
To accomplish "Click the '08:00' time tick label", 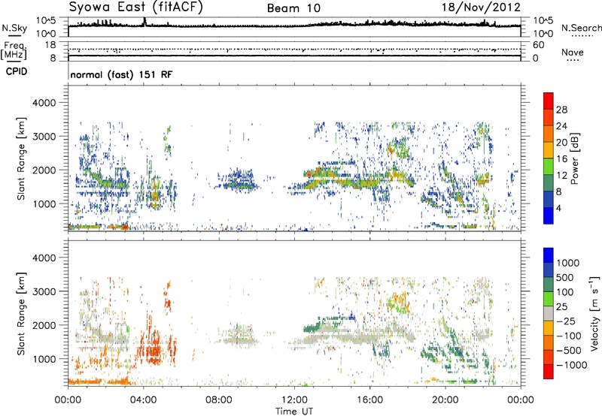I will click(219, 400).
